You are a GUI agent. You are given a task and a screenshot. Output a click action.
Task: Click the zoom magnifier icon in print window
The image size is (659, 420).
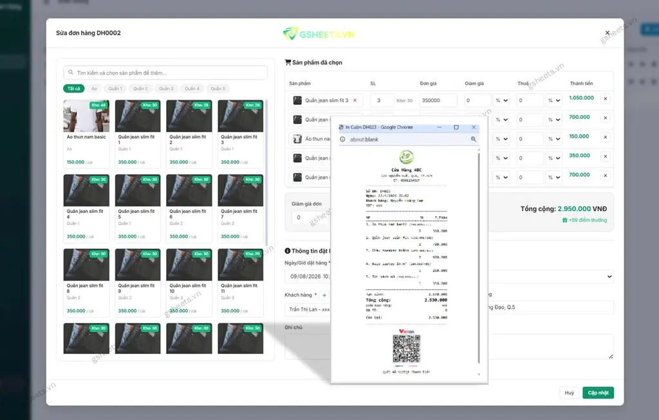[474, 139]
